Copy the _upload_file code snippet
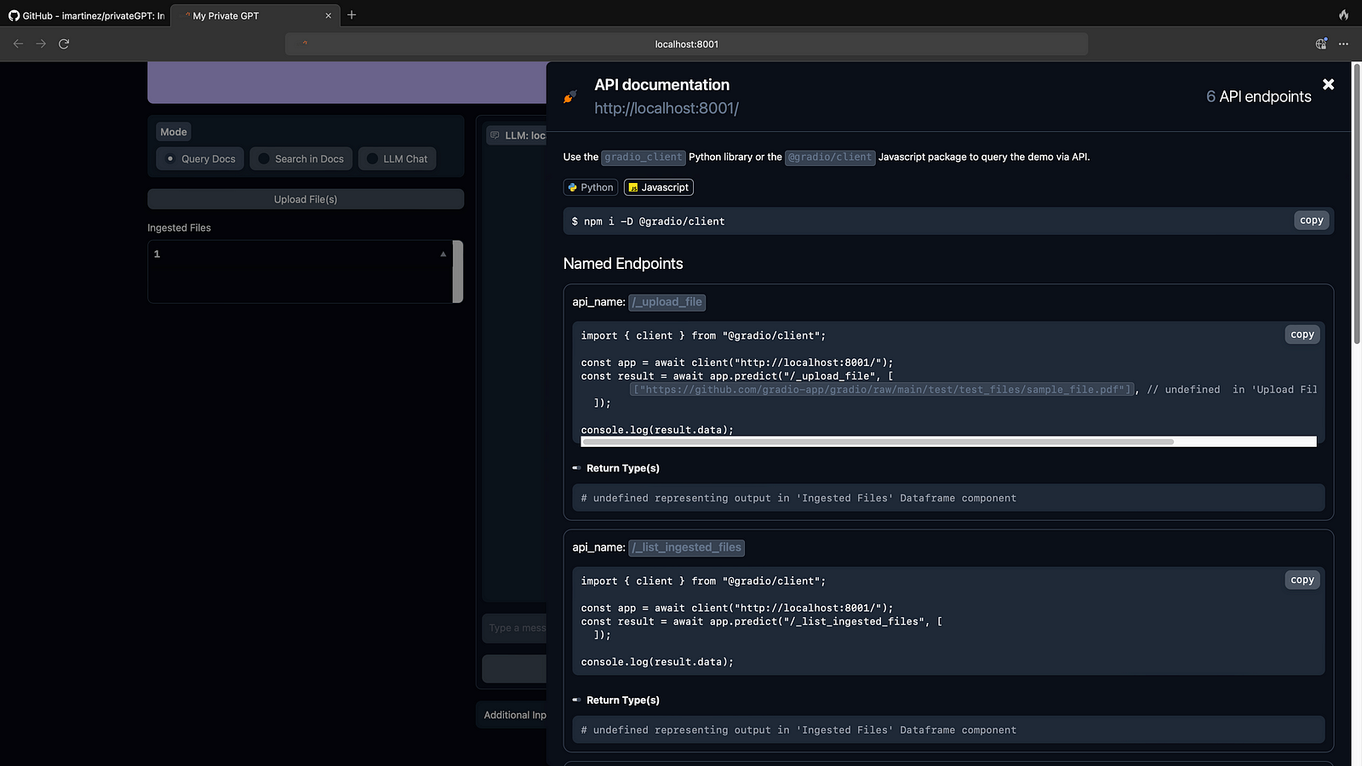 pos(1302,334)
